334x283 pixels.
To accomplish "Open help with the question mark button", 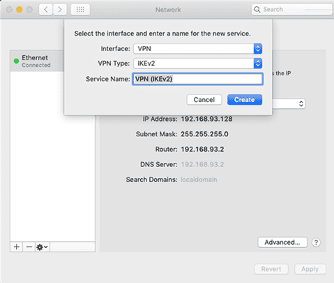I will (316, 242).
